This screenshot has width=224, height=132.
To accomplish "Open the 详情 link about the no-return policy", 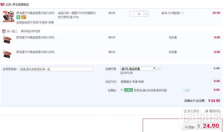I will point(51,22).
